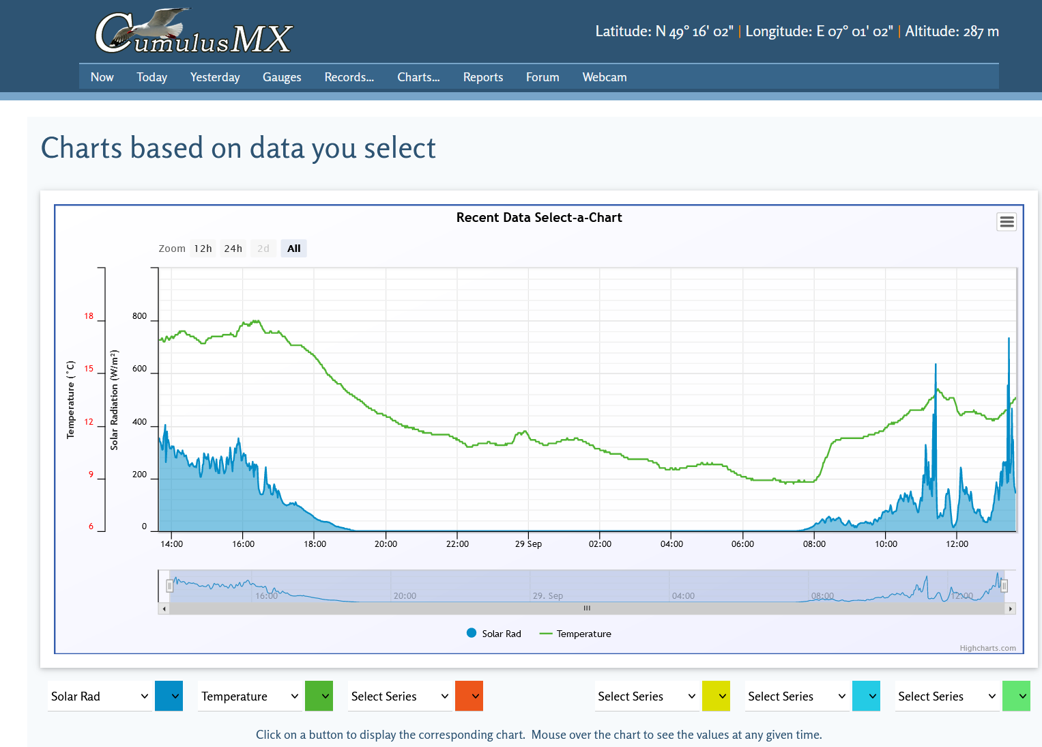The image size is (1042, 747).
Task: Toggle Temperature series in legend
Action: click(575, 634)
